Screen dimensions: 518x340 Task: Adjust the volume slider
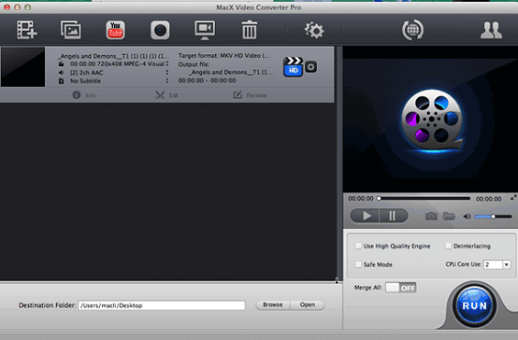tap(493, 217)
